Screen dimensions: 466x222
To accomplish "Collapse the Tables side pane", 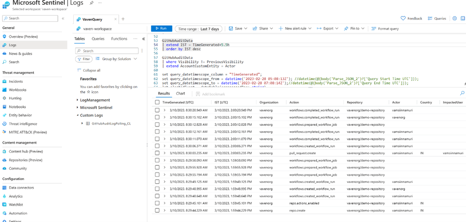I will pos(143,39).
